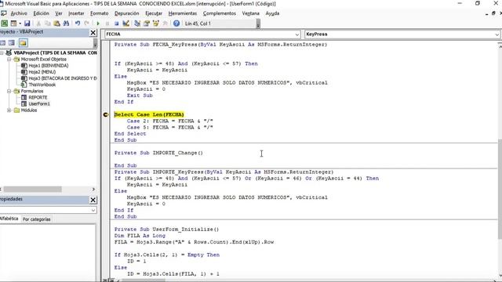Open the Ventana menu
This screenshot has height=282, width=502.
[x=251, y=13]
